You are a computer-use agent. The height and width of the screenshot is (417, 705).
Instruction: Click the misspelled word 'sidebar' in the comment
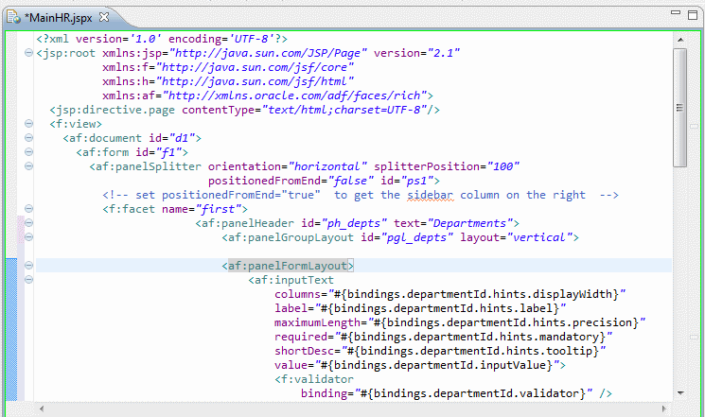pos(431,195)
